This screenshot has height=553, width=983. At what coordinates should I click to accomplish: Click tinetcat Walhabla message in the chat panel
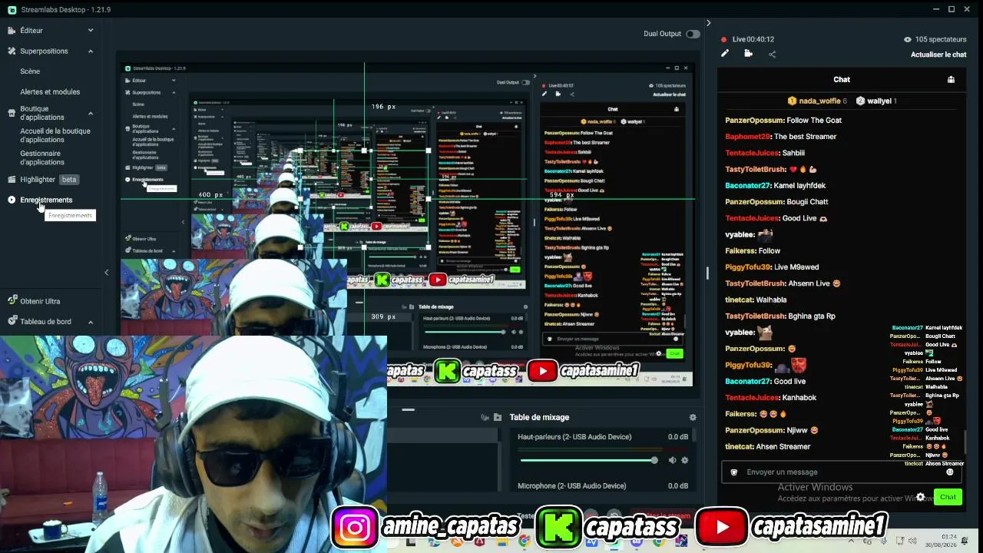point(756,300)
